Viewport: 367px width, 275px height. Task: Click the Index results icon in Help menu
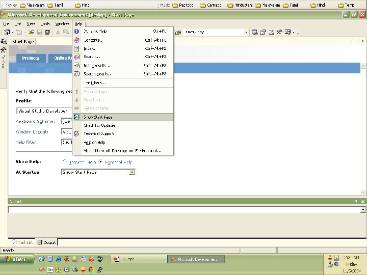[x=76, y=66]
